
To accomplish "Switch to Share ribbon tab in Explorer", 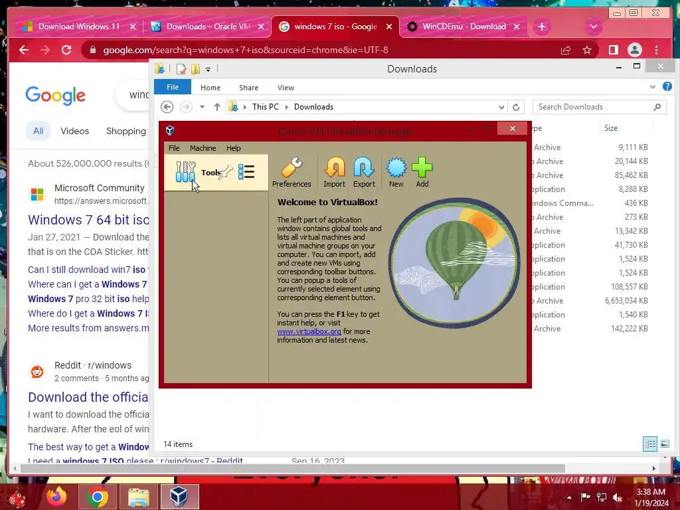I will (248, 88).
